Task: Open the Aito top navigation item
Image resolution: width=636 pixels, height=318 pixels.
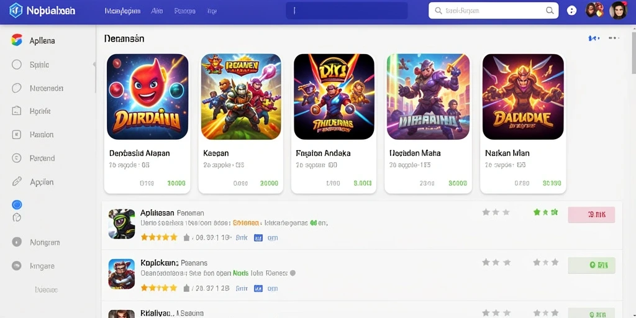Action: 157,11
